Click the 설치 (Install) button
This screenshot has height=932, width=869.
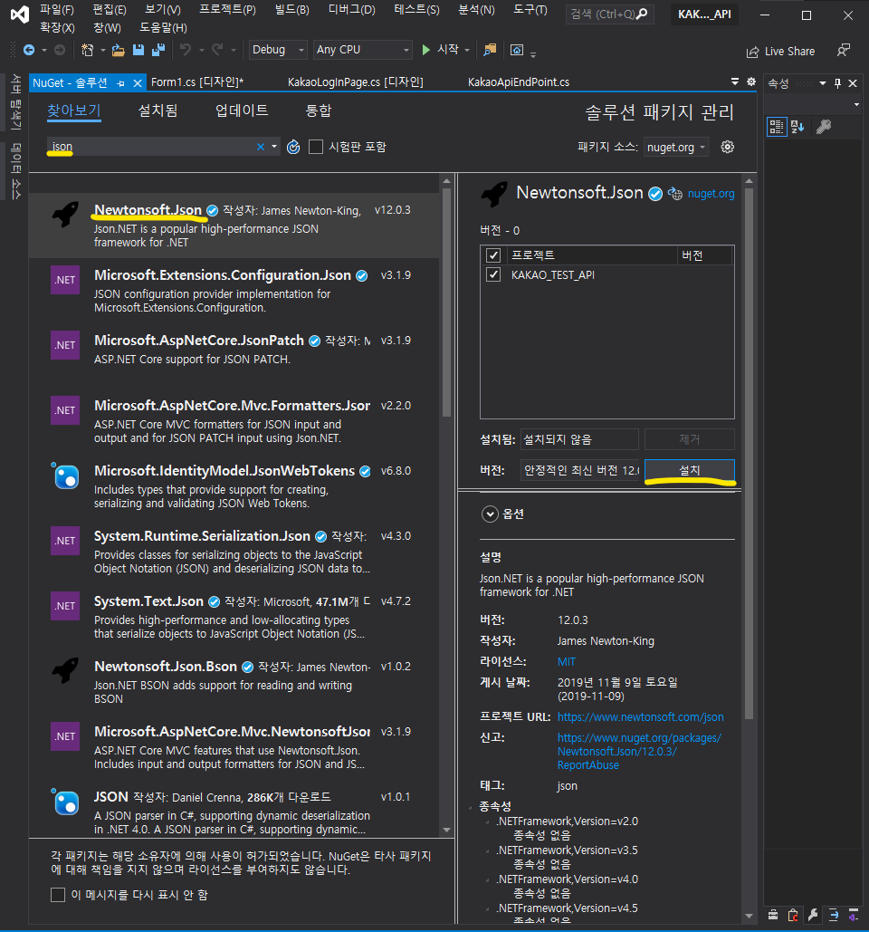pos(690,470)
